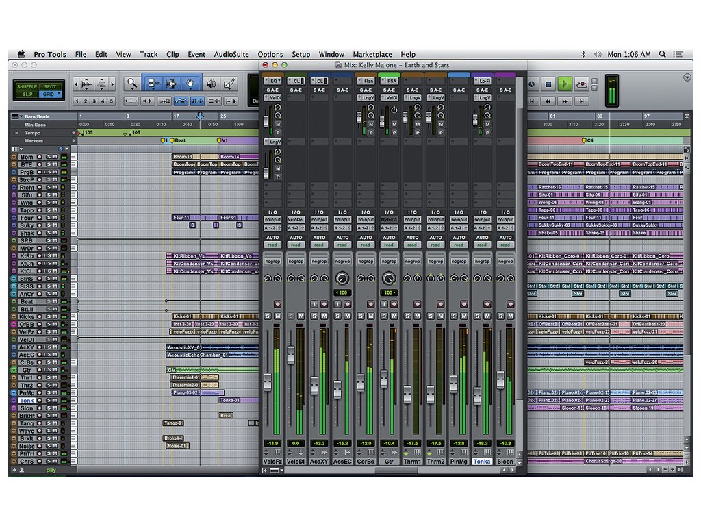Screen dimensions: 701x526
Task: Open the Window menu
Action: coord(331,54)
